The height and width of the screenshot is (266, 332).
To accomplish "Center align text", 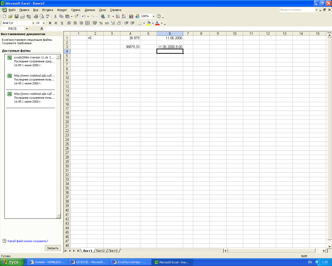I will point(75,23).
